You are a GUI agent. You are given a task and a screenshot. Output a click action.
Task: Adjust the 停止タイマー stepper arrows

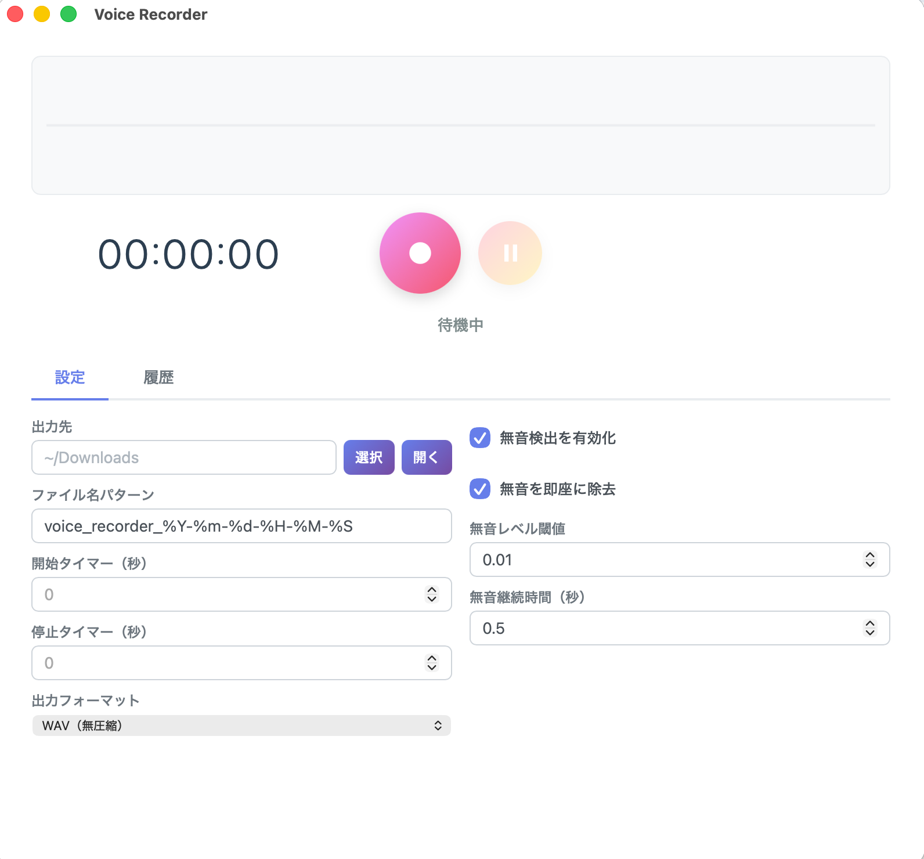(432, 663)
